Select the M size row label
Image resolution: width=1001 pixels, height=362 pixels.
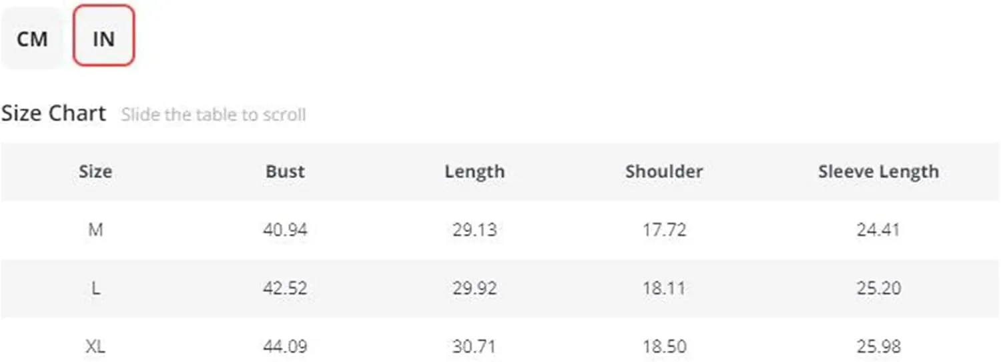tap(95, 230)
